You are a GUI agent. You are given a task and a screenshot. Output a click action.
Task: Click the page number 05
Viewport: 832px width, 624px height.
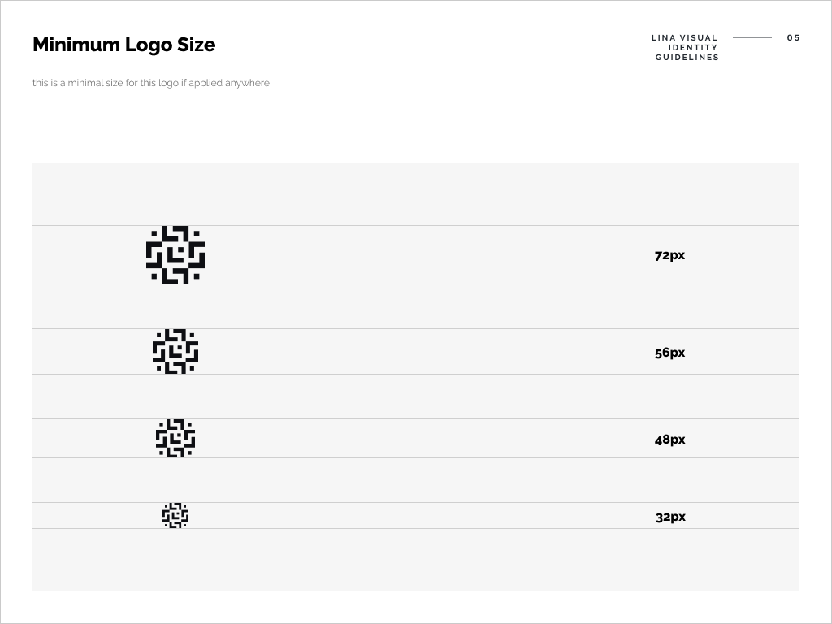[x=793, y=37]
